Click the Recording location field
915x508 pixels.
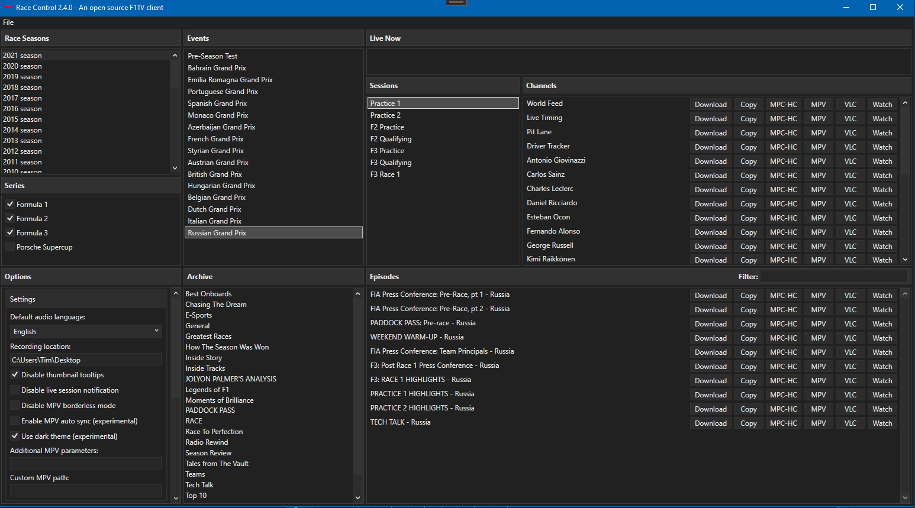tap(86, 360)
